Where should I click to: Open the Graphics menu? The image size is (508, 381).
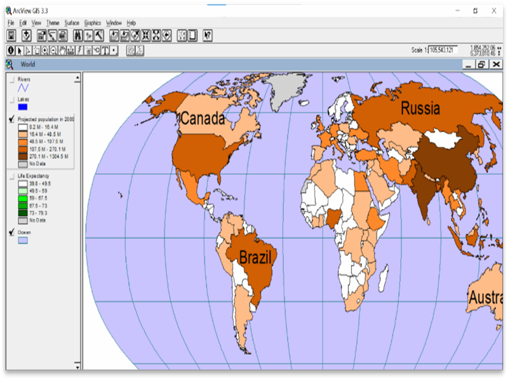(x=93, y=23)
